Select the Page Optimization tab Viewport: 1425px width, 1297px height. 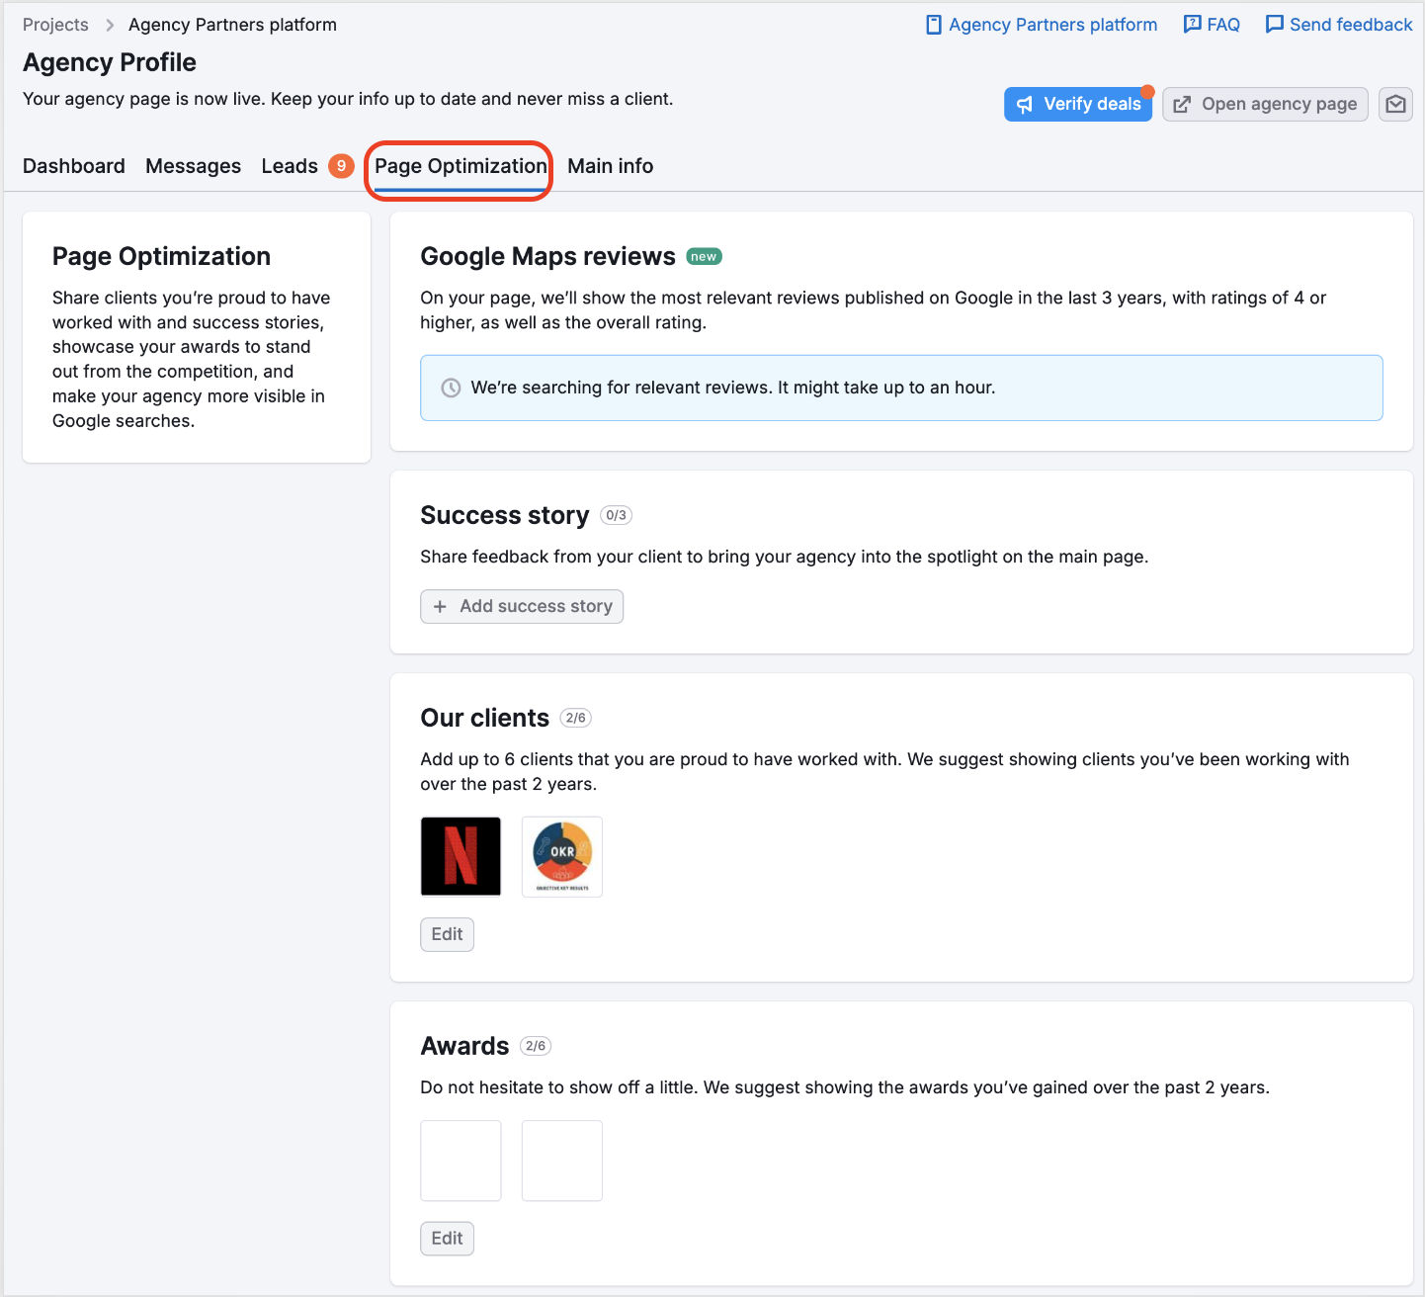coord(459,166)
